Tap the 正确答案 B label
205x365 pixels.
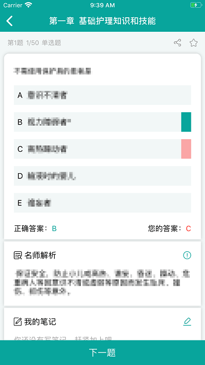pos(35,228)
